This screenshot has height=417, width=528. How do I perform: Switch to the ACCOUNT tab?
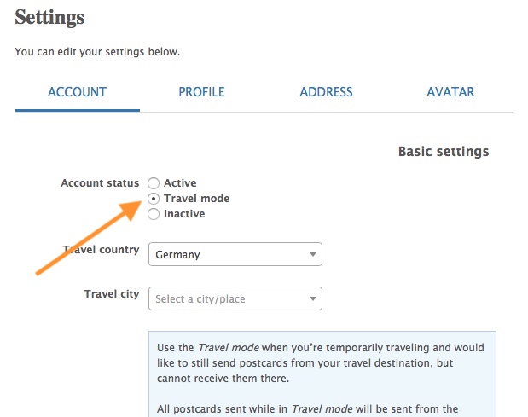pos(77,92)
